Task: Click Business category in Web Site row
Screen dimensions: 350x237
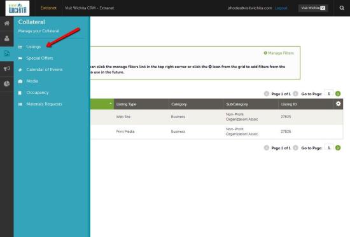Action: 178,117
